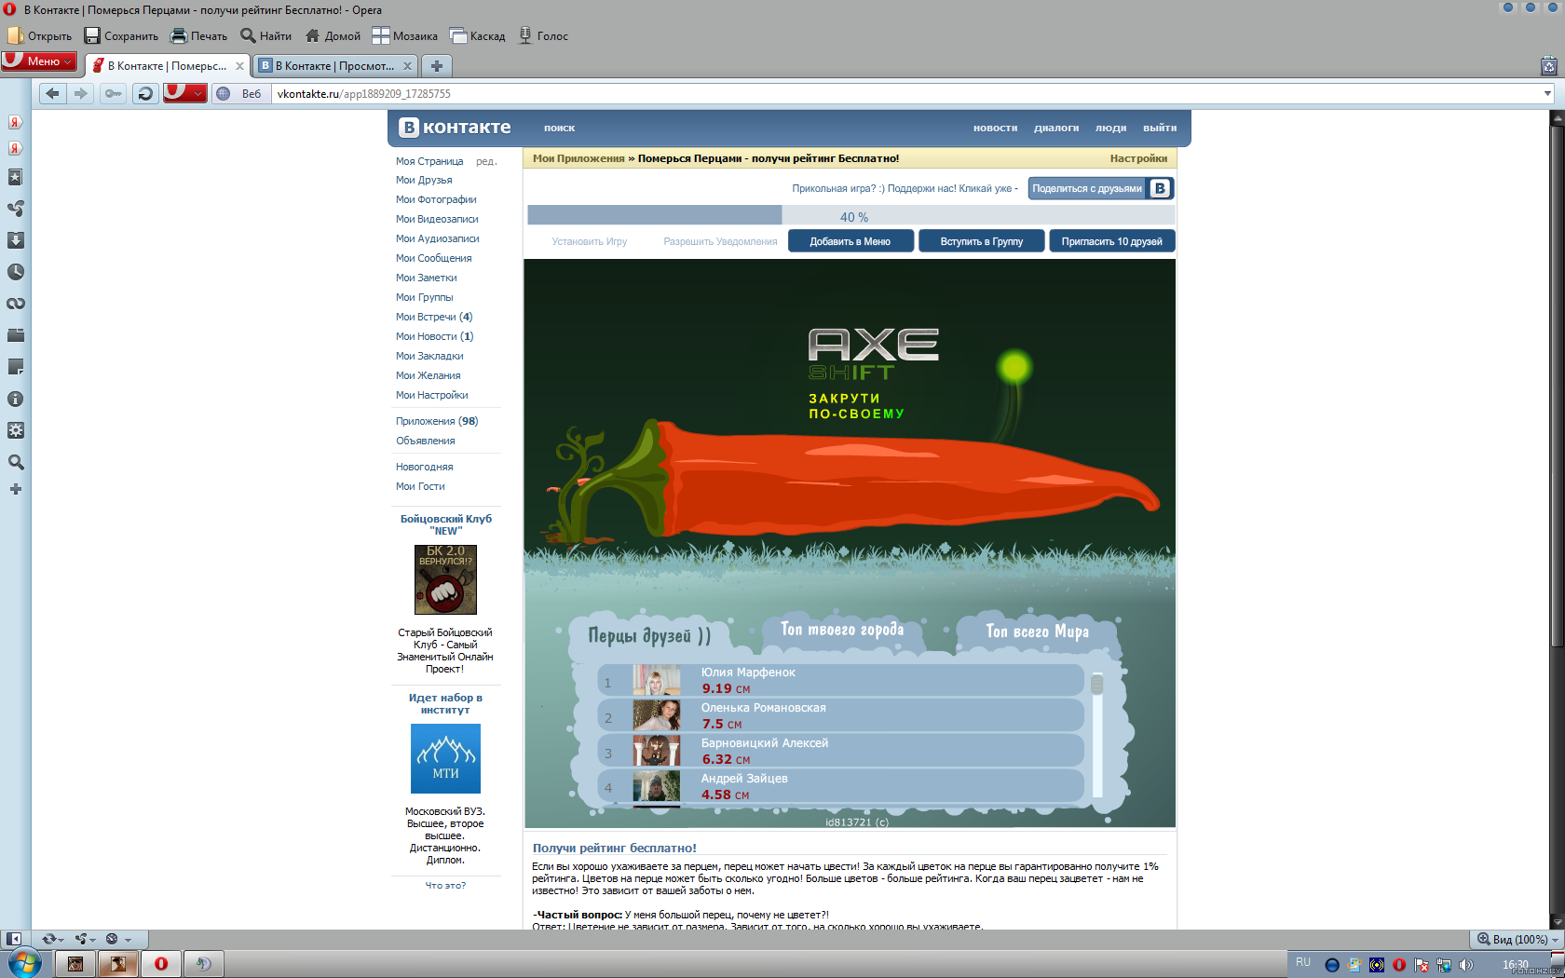Open the Info panel in sidebar
Screen dimensions: 1565x978
point(15,399)
